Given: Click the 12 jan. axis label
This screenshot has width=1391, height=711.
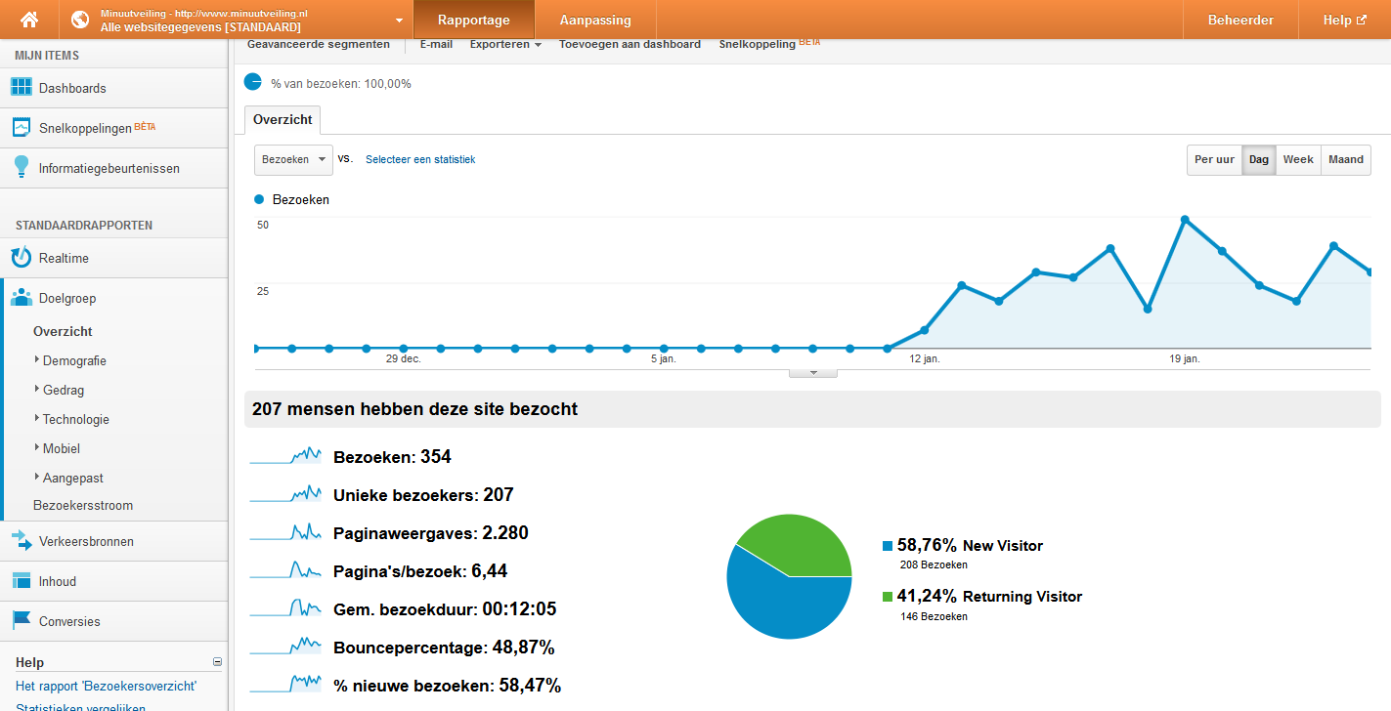Looking at the screenshot, I should click(925, 359).
